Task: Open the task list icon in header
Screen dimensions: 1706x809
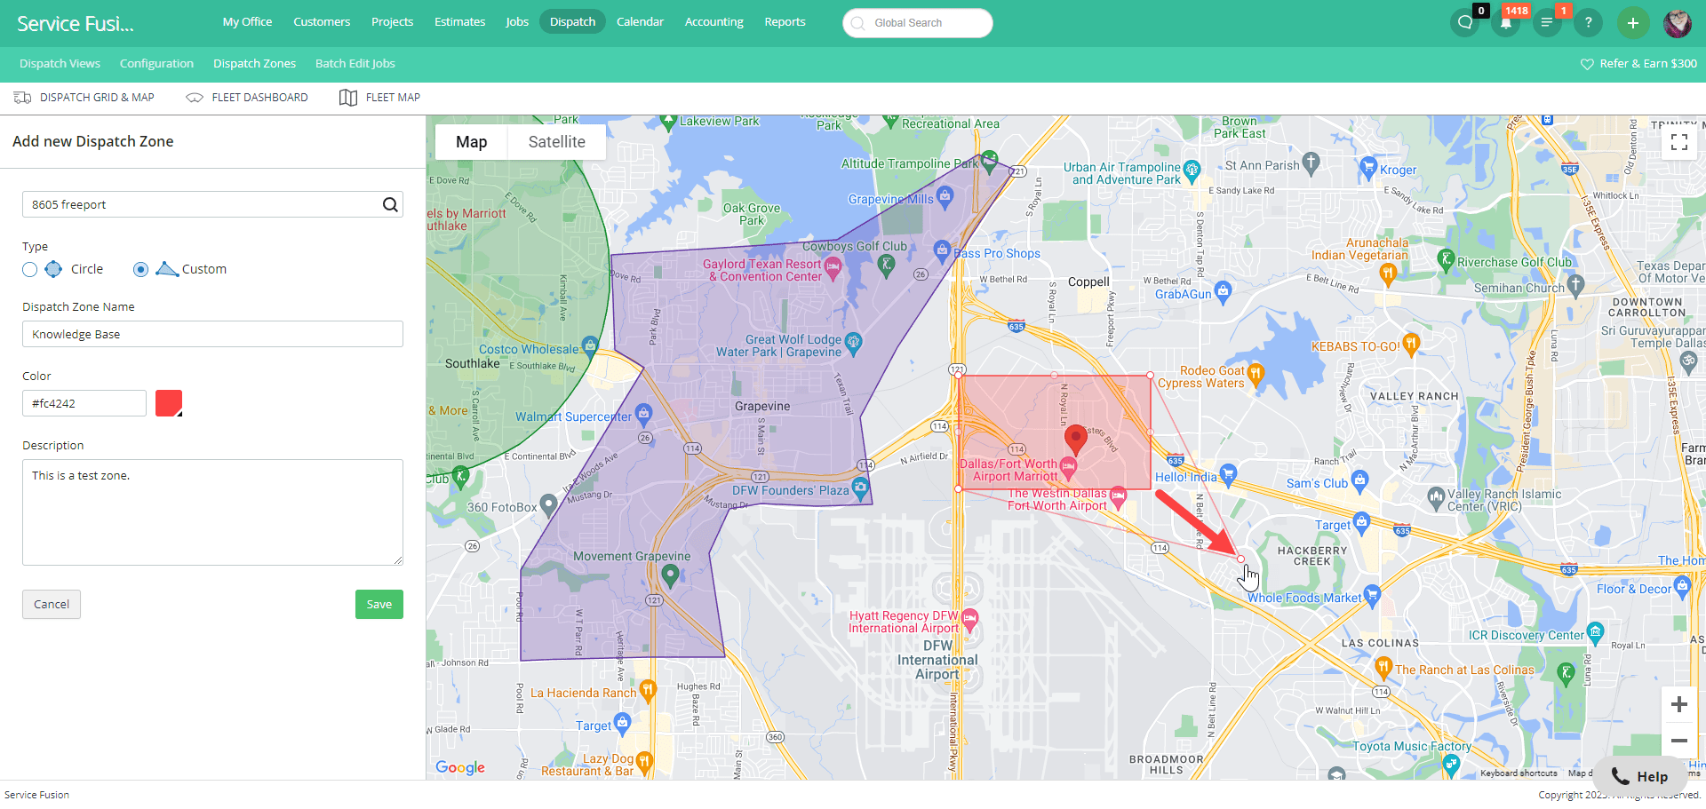Action: [x=1547, y=23]
